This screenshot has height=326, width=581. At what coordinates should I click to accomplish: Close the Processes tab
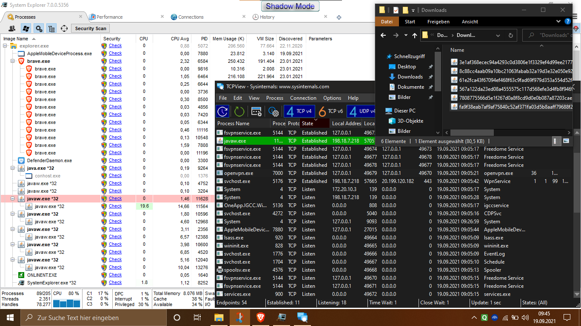click(81, 17)
